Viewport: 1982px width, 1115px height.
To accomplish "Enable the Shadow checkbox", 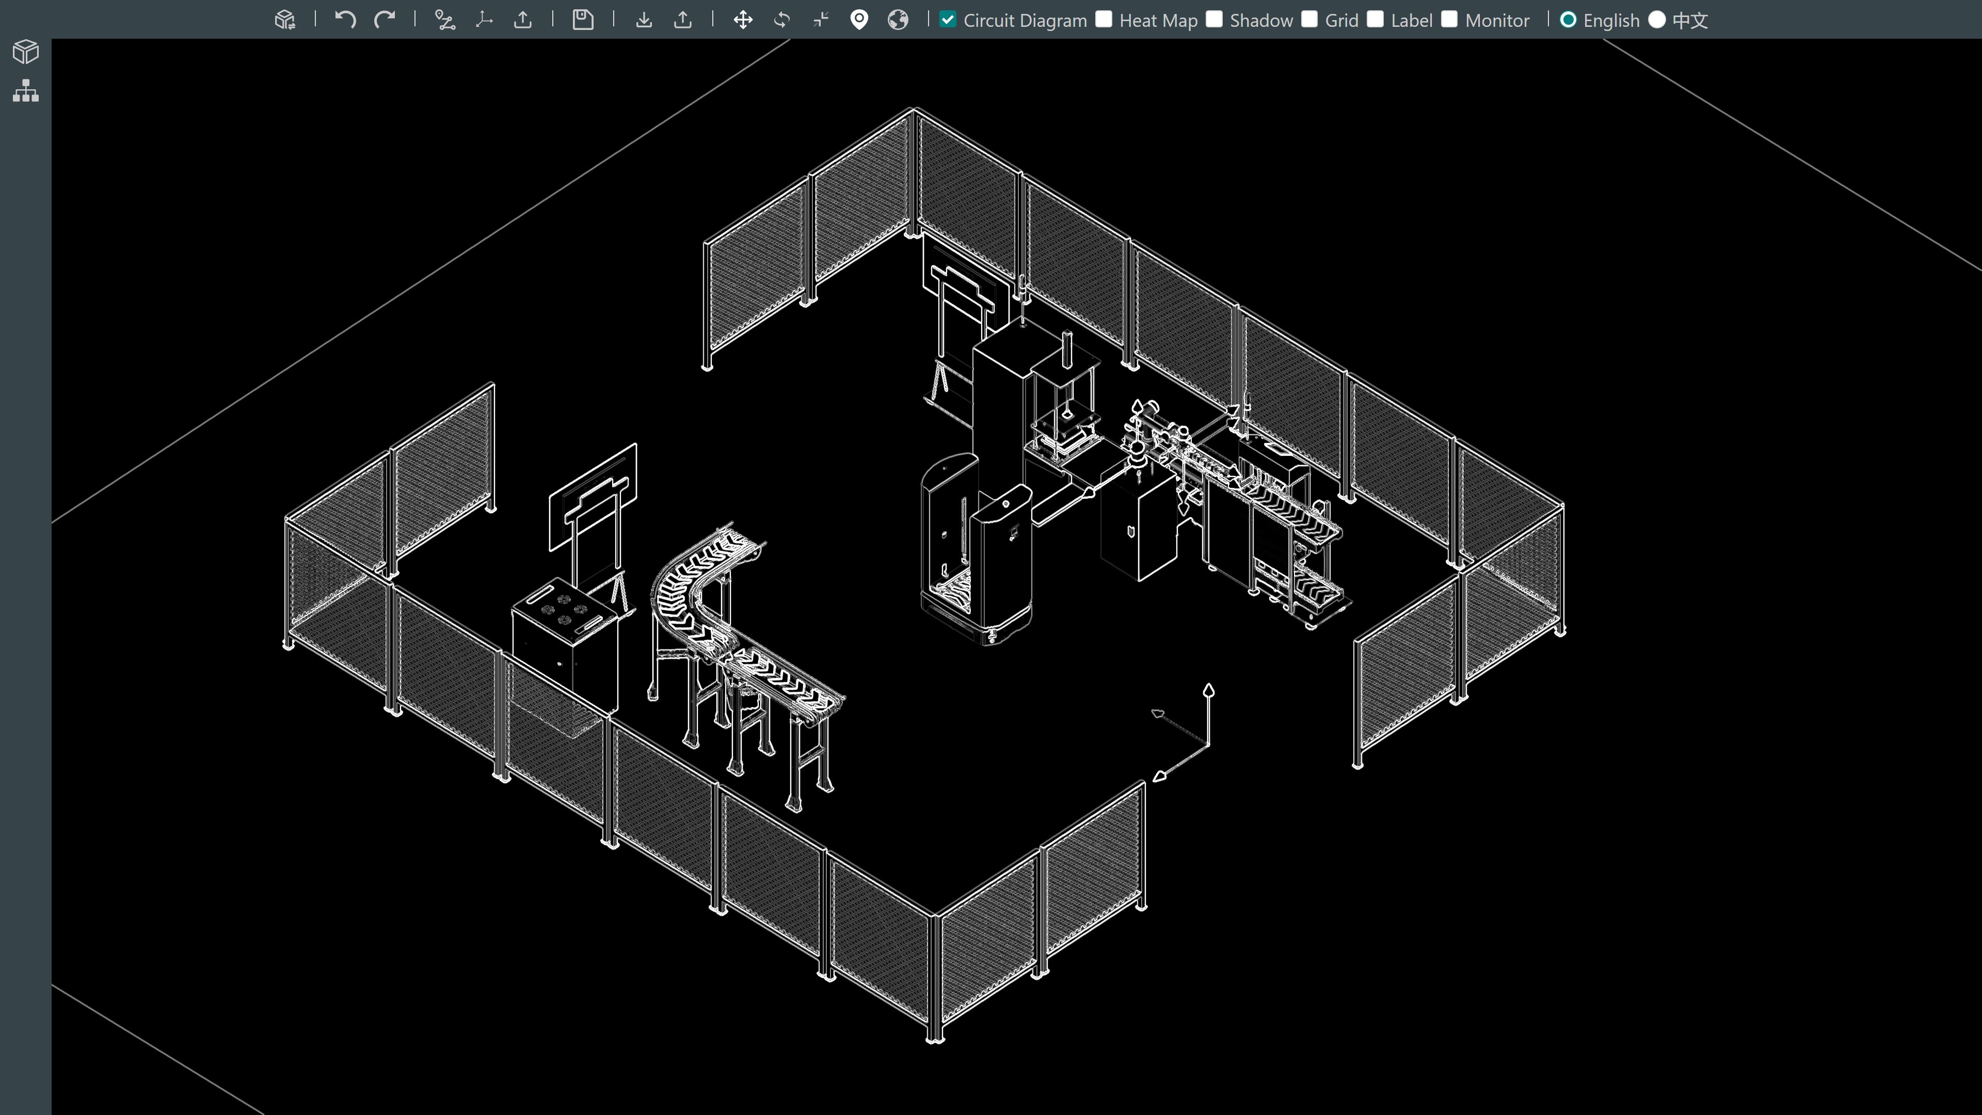I will [x=1214, y=20].
